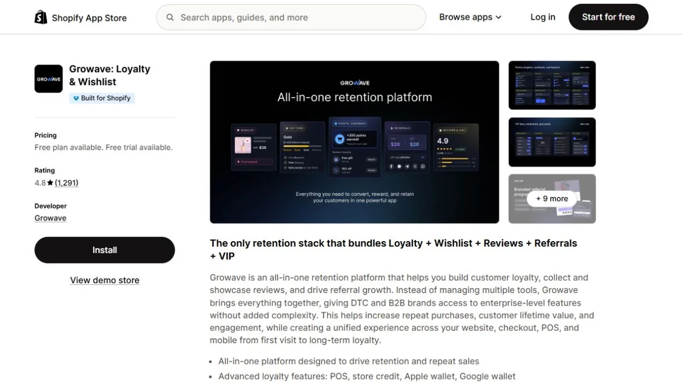
Task: Expand the Browse apps dropdown
Action: click(470, 17)
